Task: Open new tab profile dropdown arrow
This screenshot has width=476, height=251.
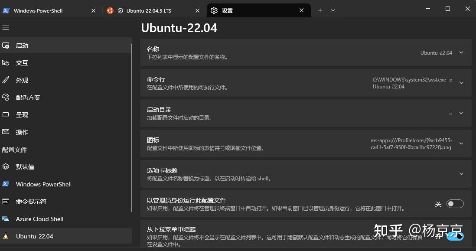Action: 333,10
